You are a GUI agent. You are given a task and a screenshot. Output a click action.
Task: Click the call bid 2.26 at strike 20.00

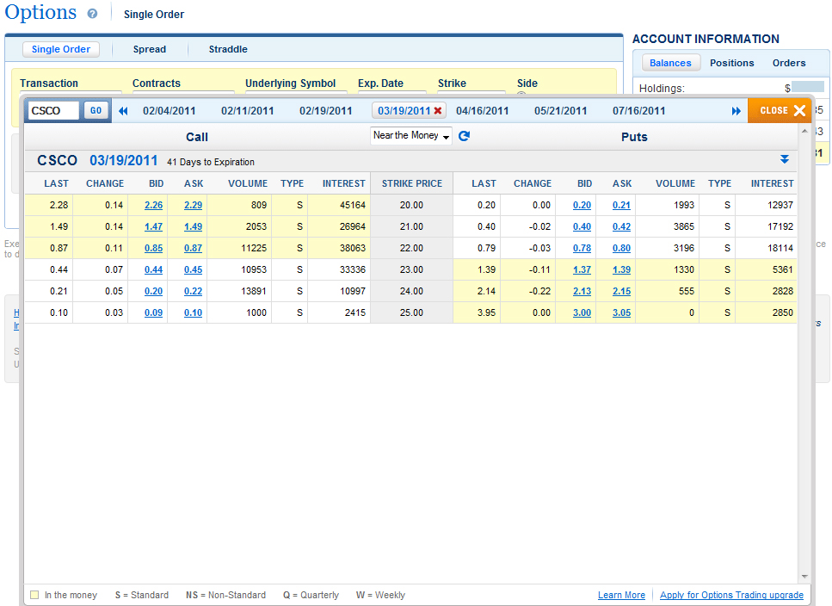[x=153, y=206]
